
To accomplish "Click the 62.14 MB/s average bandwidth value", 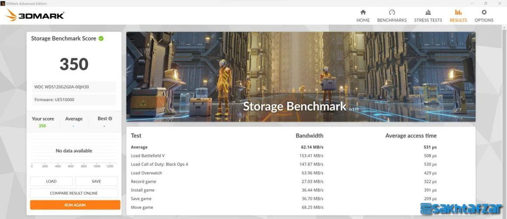I will [x=312, y=147].
